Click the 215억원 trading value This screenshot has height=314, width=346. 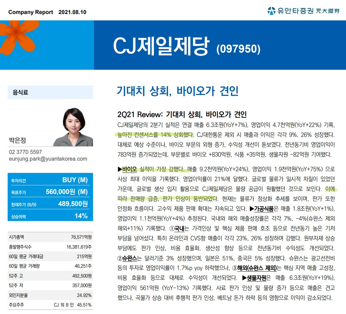click(x=84, y=256)
